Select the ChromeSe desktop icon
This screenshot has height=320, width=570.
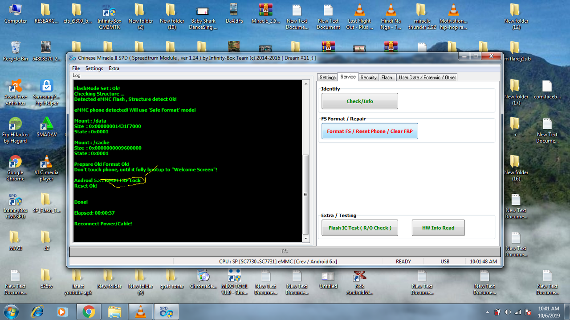click(x=203, y=279)
